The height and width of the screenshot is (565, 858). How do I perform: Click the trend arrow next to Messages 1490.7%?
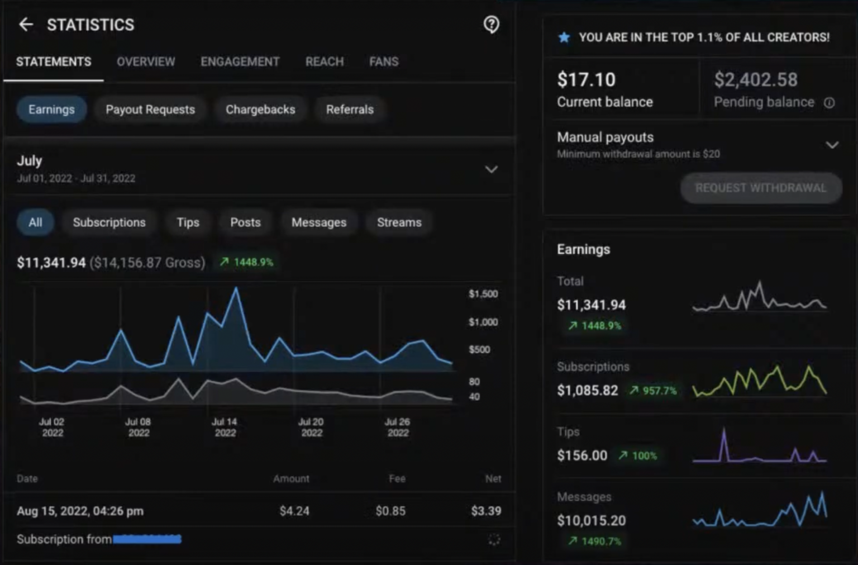(573, 540)
